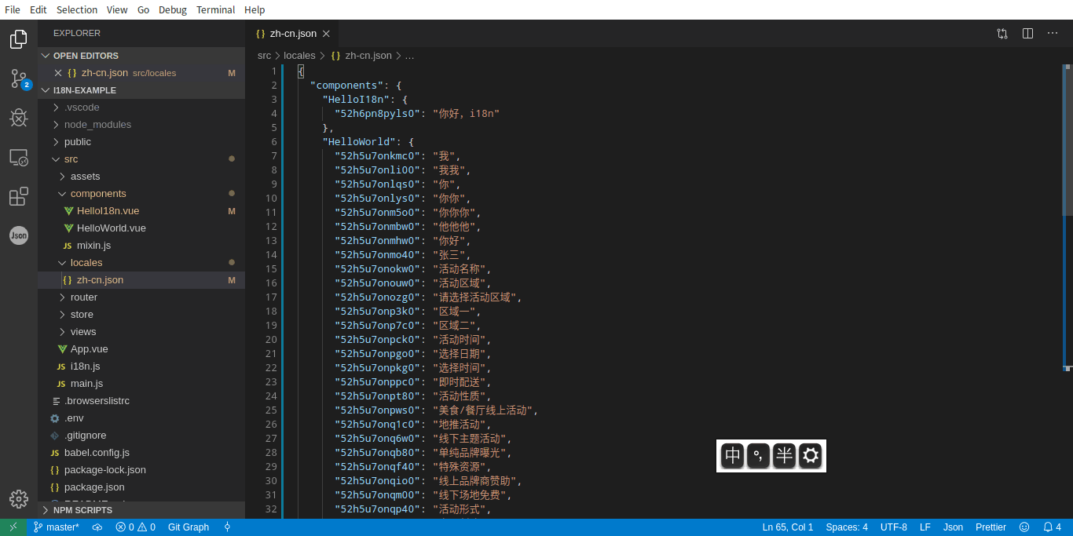
Task: Click Split Editor Right icon
Action: pos(1027,34)
